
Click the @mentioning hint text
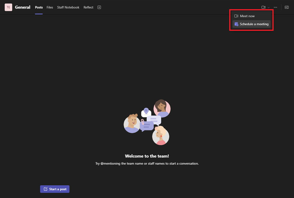click(147, 164)
